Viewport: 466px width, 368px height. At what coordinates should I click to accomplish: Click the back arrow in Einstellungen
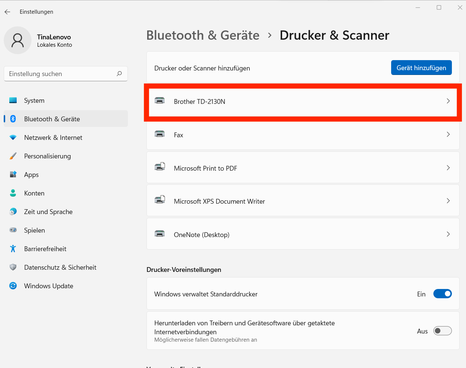pyautogui.click(x=7, y=12)
